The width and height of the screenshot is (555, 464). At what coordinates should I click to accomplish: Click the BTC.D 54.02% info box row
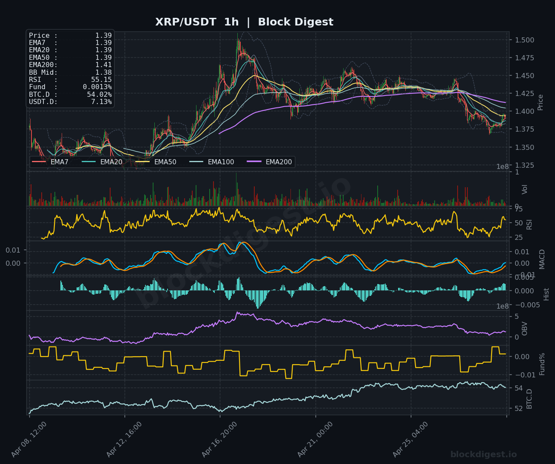70,95
